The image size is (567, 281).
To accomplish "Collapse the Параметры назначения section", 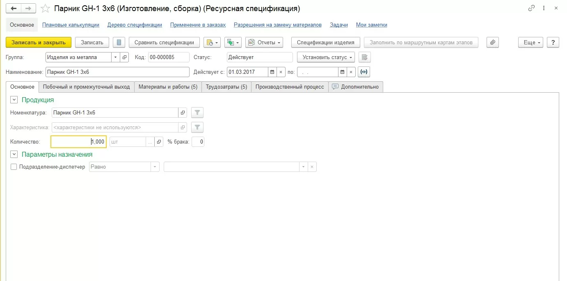I will [x=14, y=155].
